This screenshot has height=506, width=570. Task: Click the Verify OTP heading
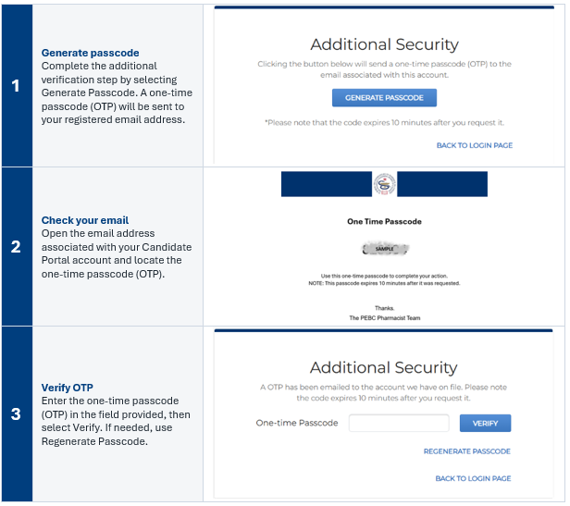pyautogui.click(x=68, y=388)
